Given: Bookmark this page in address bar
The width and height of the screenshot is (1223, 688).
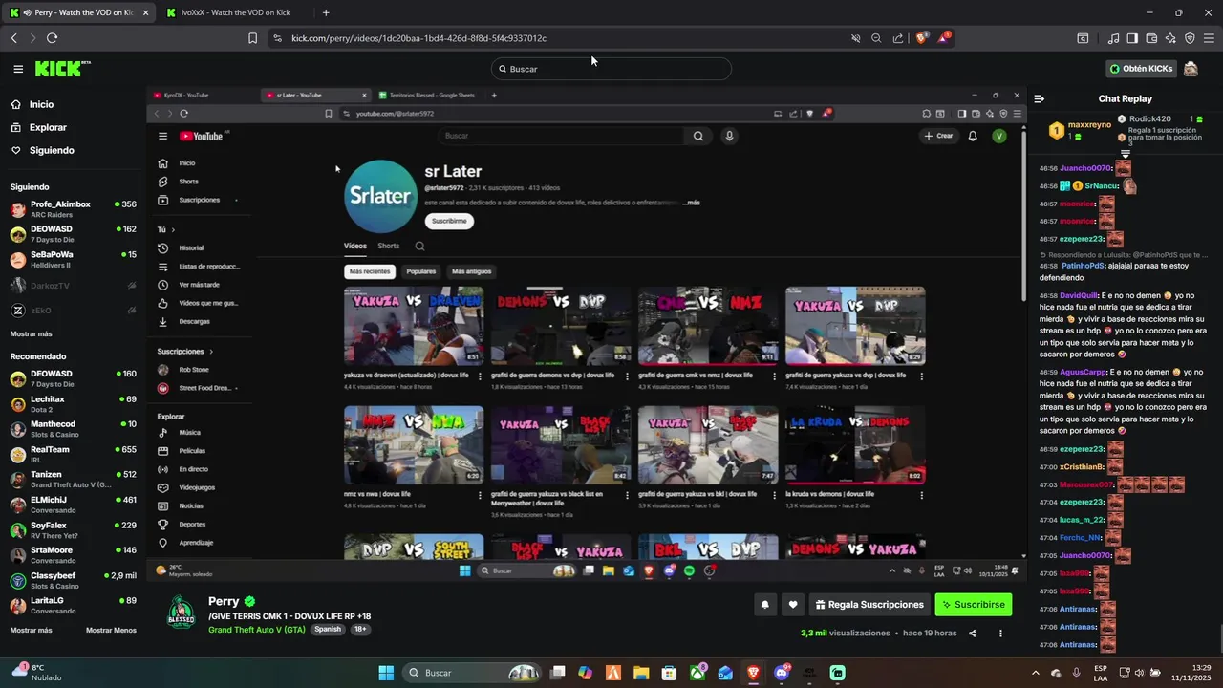Looking at the screenshot, I should pyautogui.click(x=252, y=38).
